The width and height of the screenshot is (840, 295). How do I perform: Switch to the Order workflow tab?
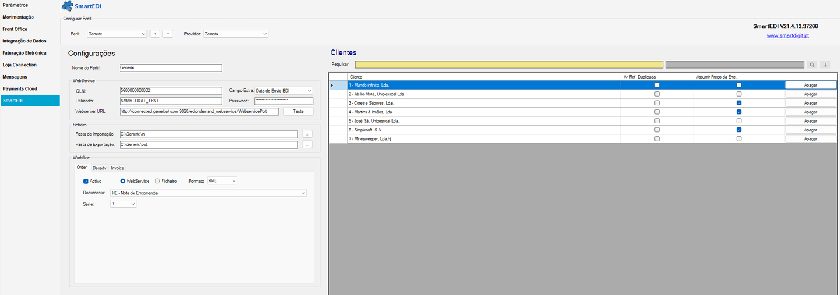pyautogui.click(x=82, y=168)
